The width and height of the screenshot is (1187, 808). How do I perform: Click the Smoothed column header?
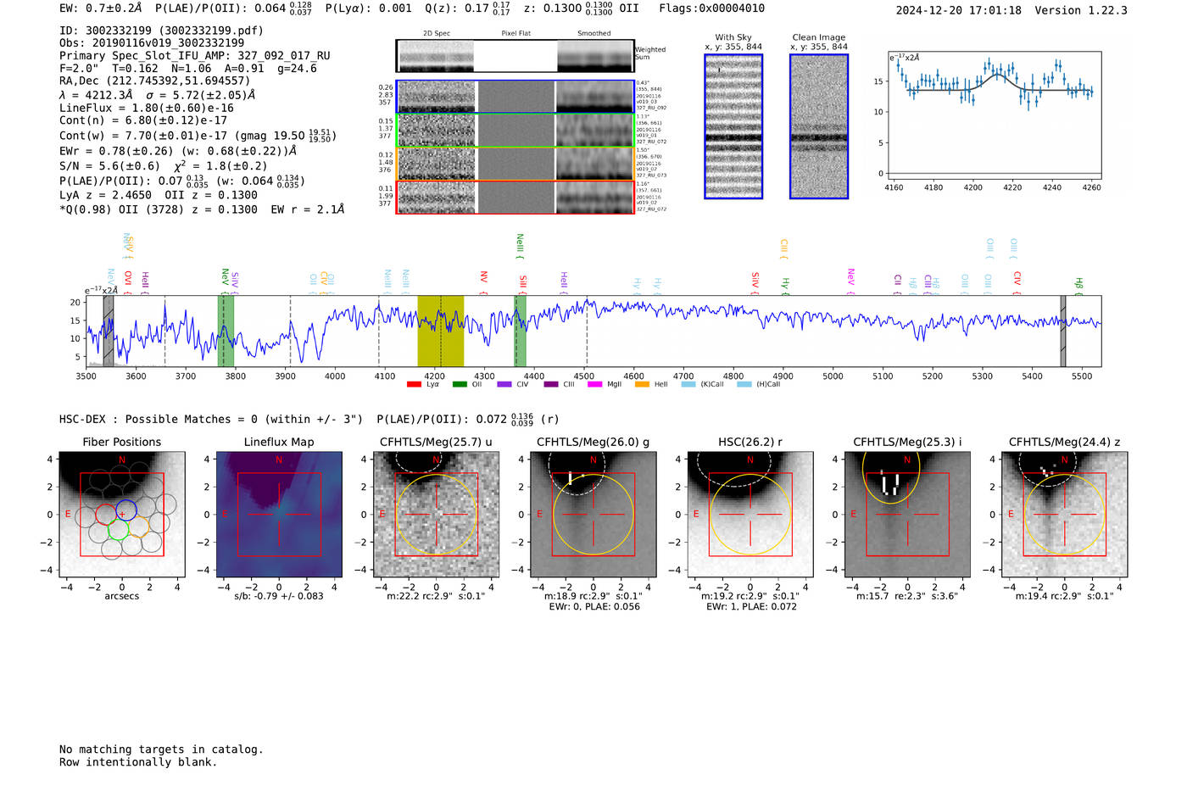tap(594, 34)
